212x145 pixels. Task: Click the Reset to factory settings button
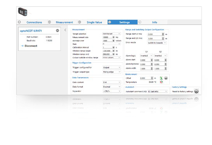196,91
